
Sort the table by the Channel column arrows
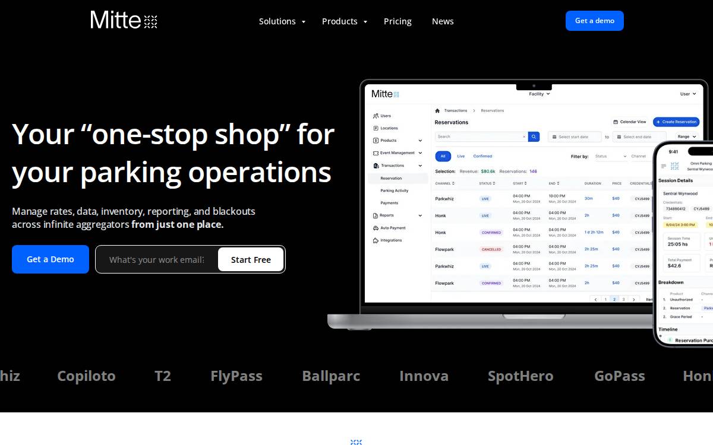453,183
